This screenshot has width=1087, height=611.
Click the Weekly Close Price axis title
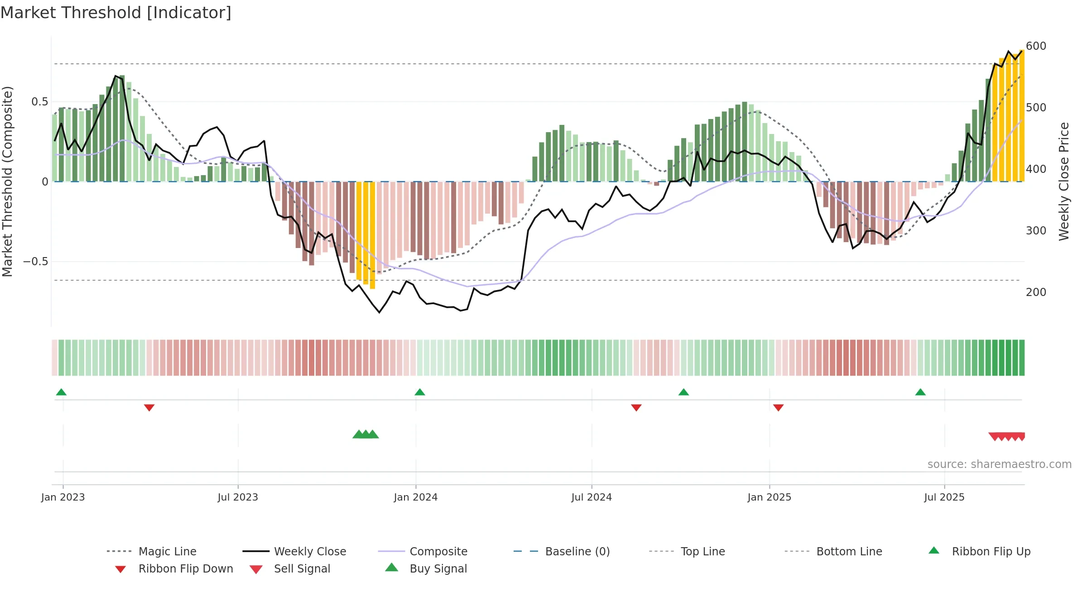click(x=1064, y=181)
